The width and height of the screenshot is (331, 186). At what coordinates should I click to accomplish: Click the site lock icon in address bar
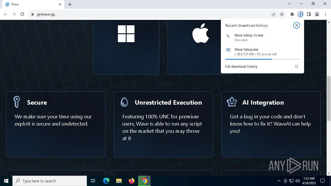pyautogui.click(x=32, y=14)
